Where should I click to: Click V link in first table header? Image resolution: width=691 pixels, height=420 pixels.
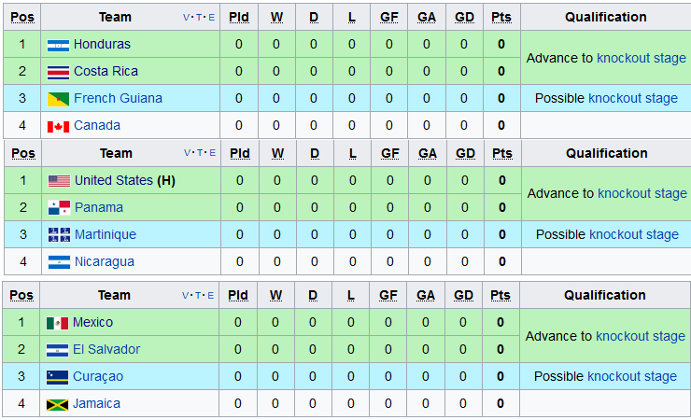186,17
